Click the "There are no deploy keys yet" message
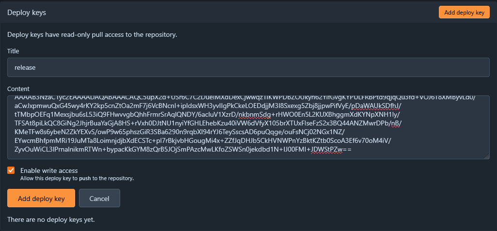Viewport: 497px width, 231px height. (x=51, y=219)
